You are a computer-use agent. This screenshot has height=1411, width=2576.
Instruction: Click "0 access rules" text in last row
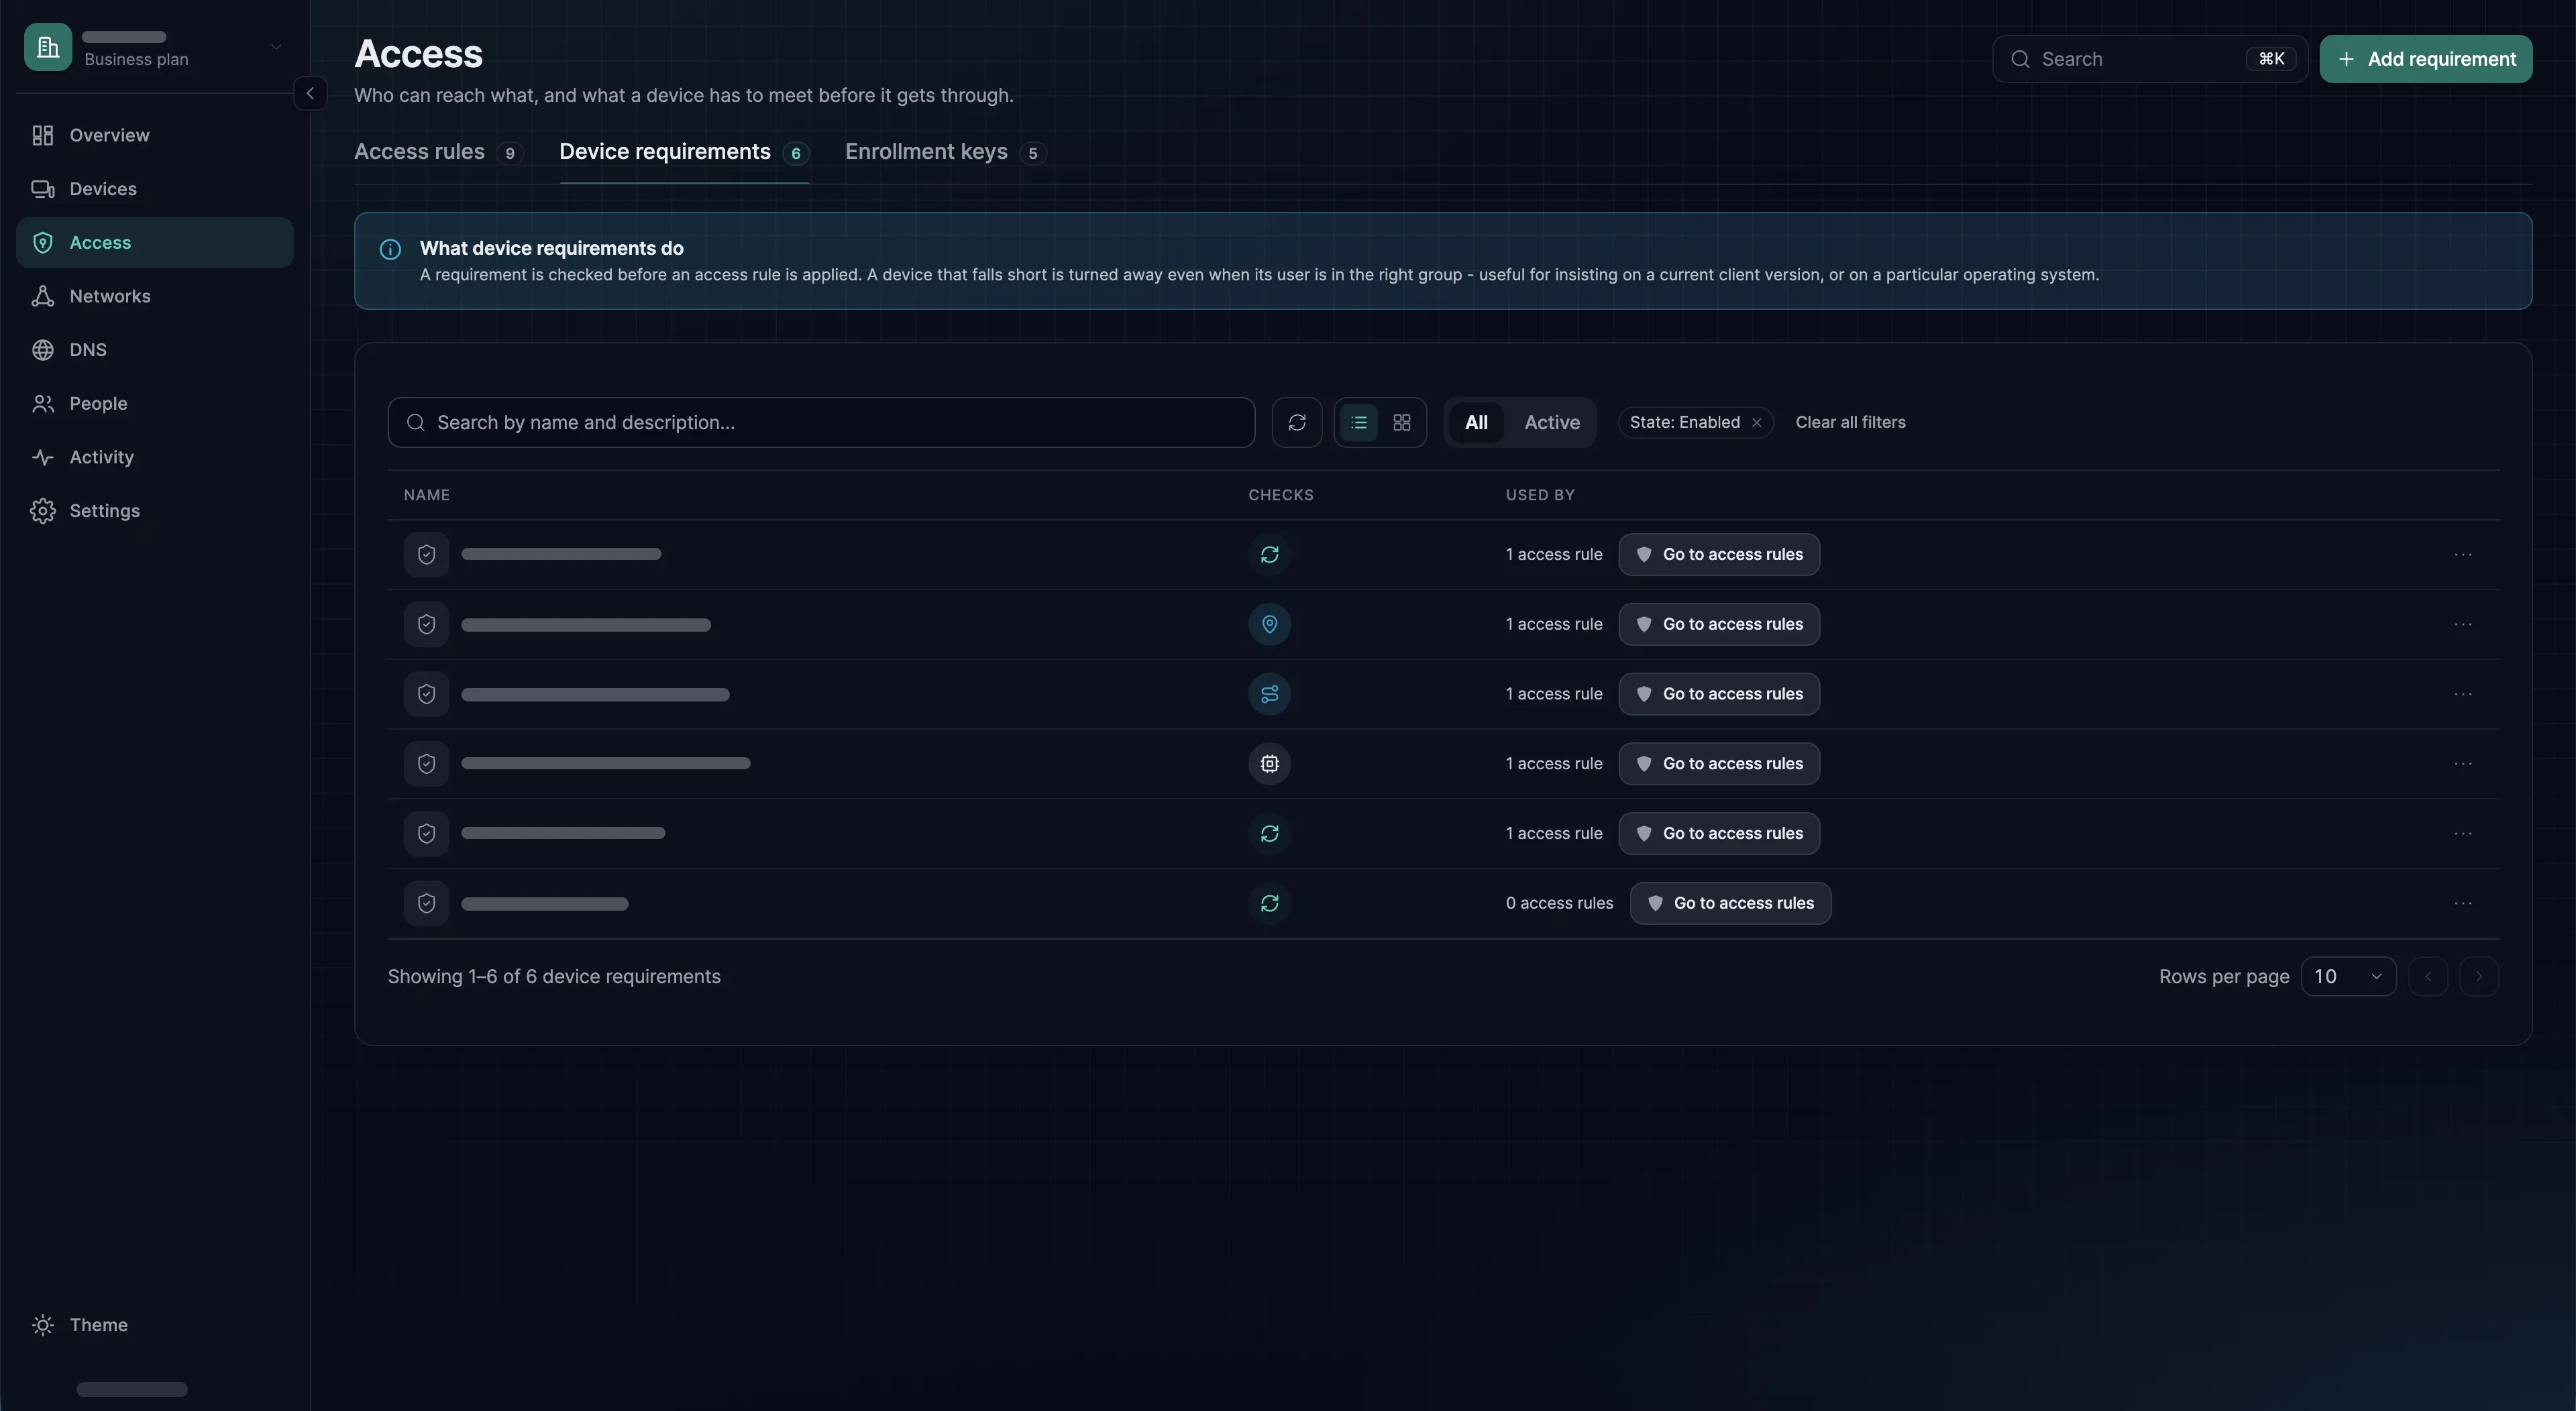[1559, 903]
